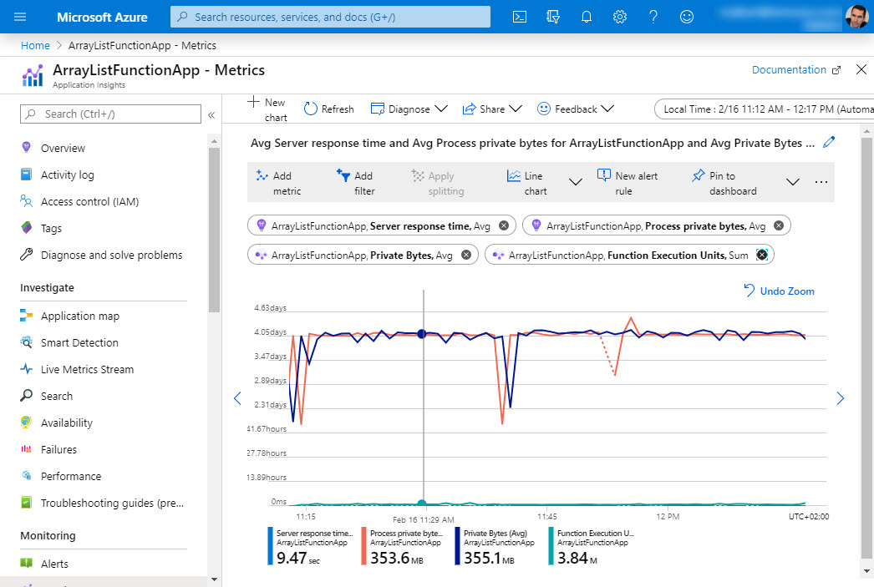This screenshot has height=587, width=874.
Task: Collapse the sidebar with double chevron
Action: [211, 114]
